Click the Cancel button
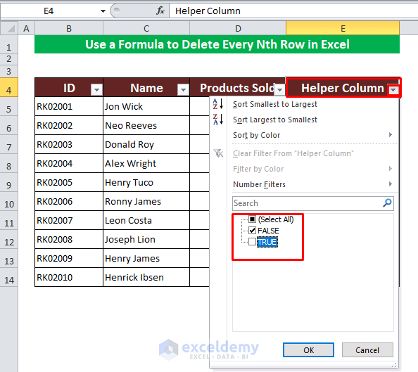Screen dimensions: 418x372 coord(367,350)
